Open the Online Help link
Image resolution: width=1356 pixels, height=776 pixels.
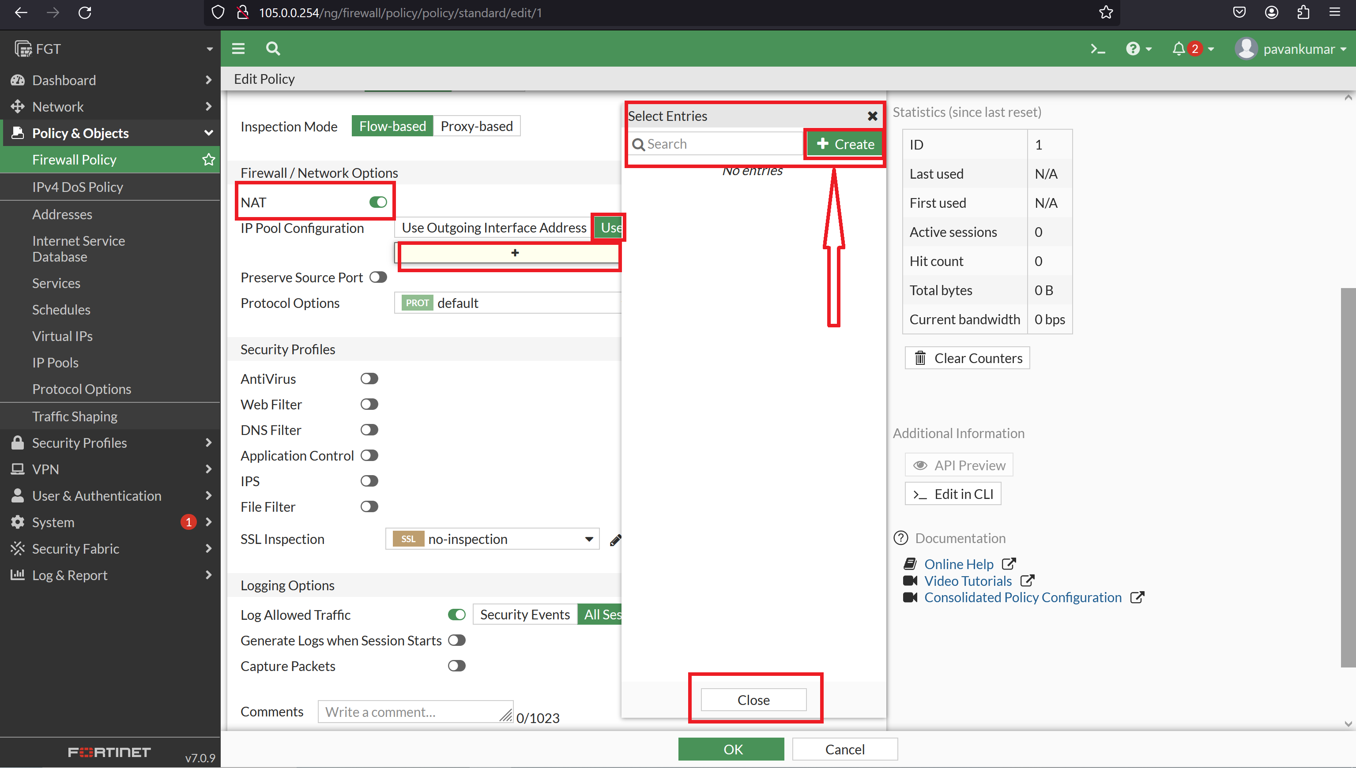(x=958, y=564)
